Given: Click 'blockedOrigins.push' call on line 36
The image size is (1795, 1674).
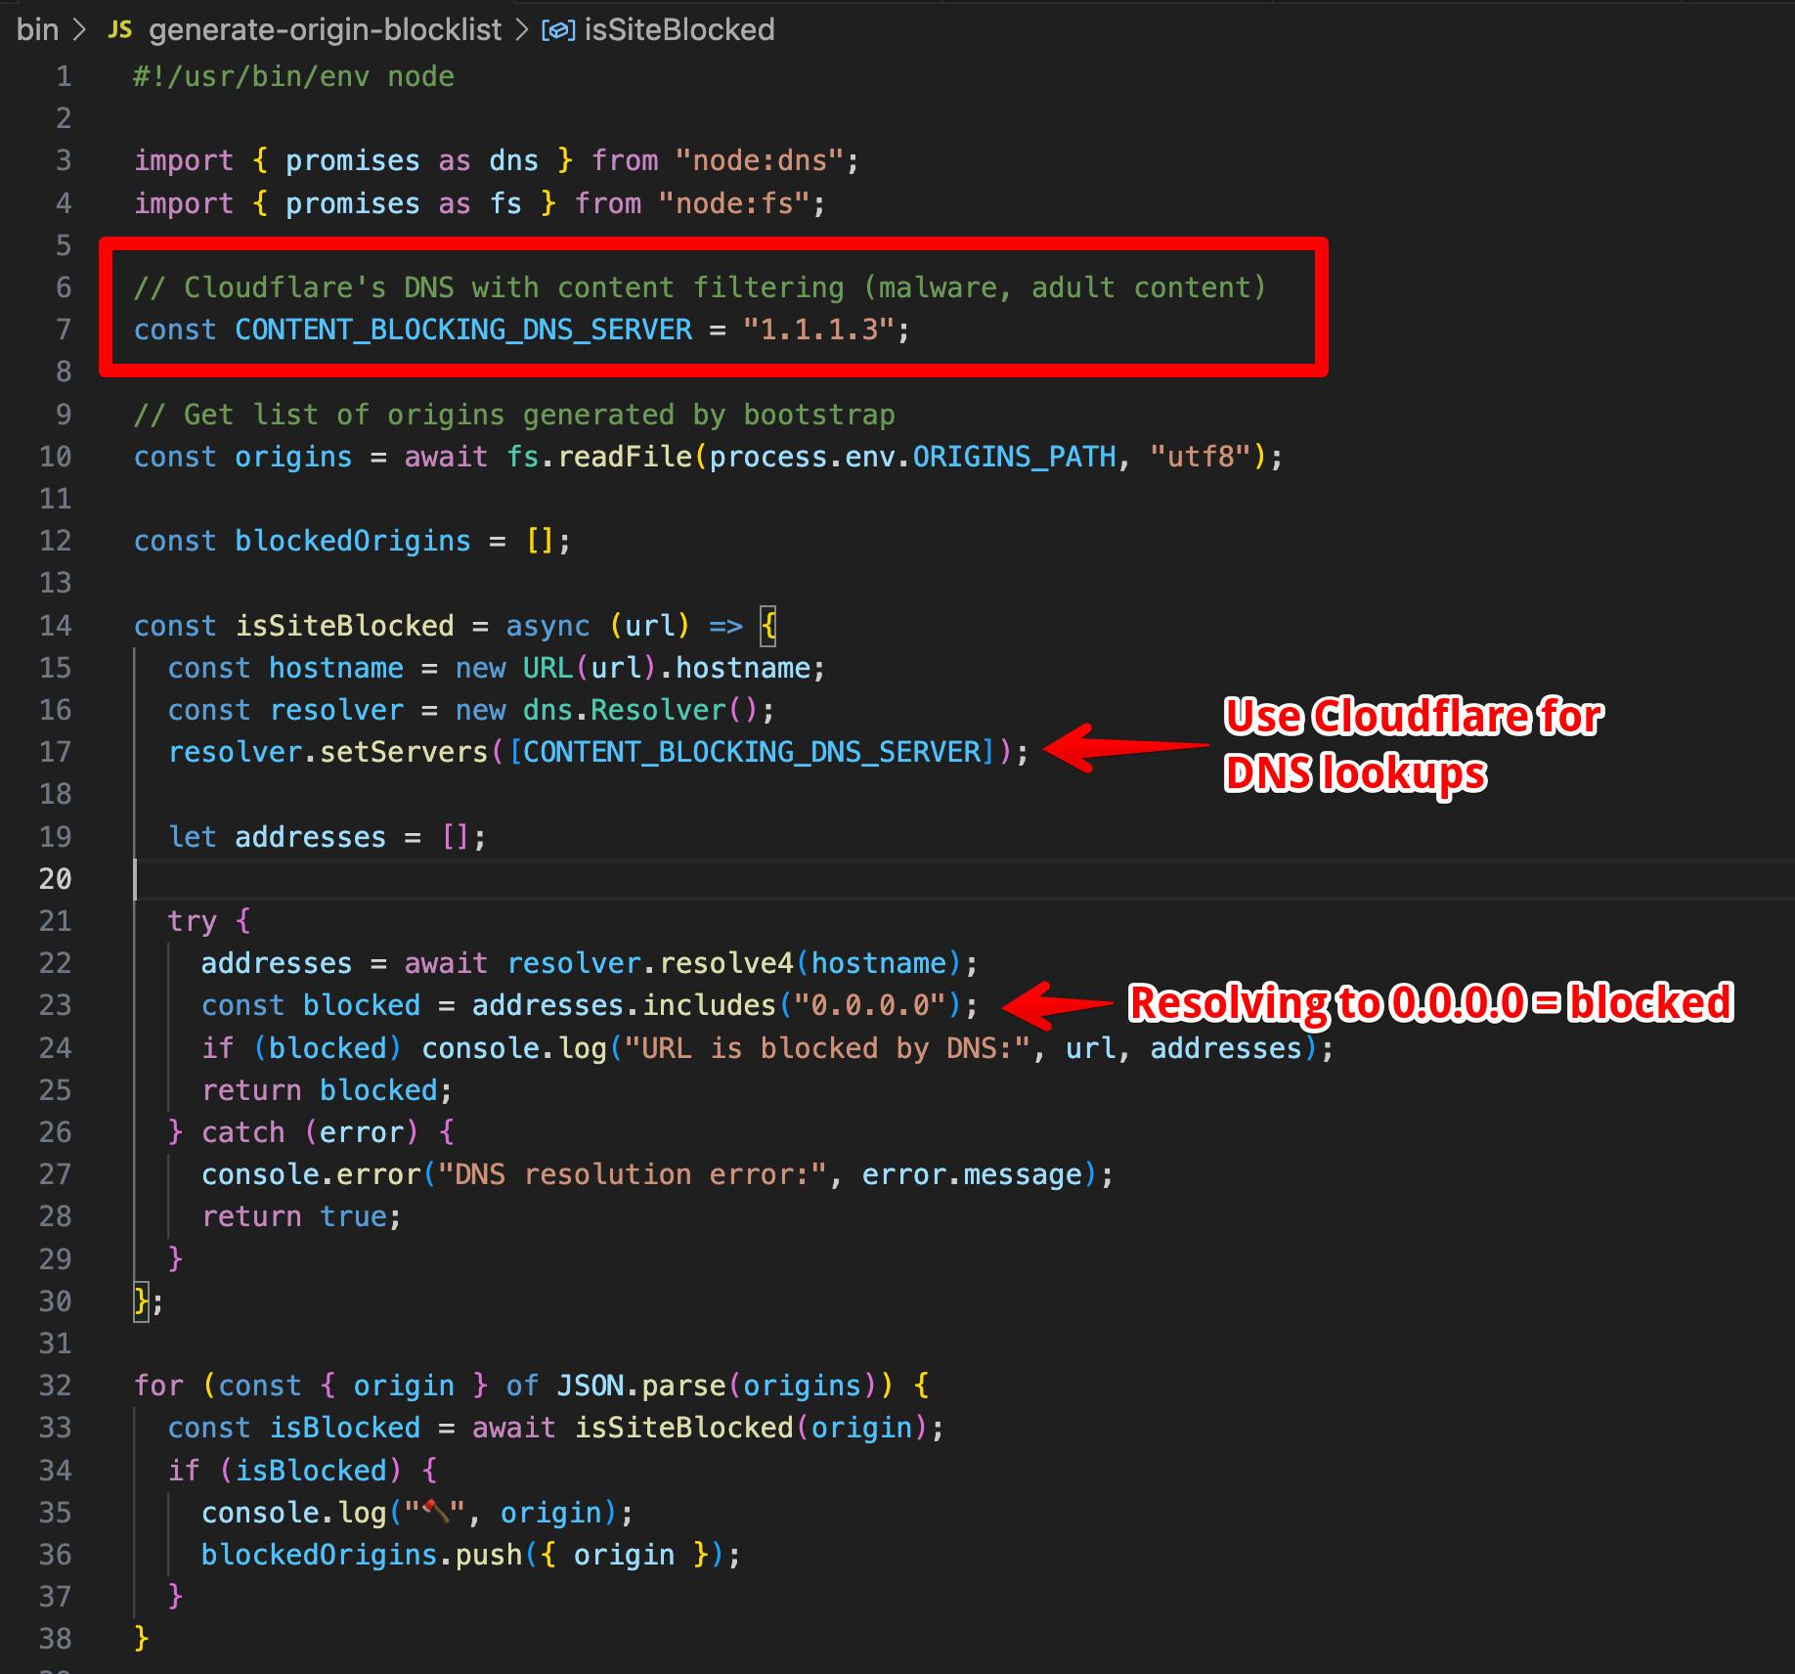Looking at the screenshot, I should [x=362, y=1555].
